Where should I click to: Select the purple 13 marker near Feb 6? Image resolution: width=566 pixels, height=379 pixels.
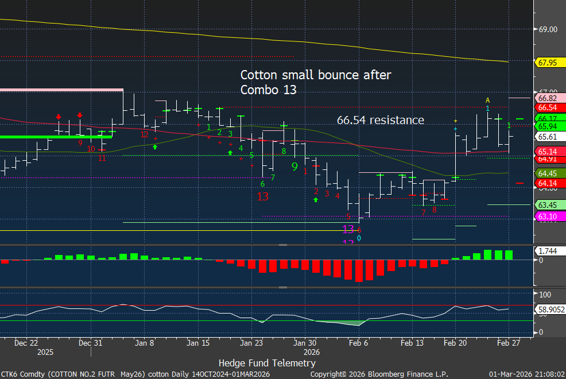[x=348, y=229]
